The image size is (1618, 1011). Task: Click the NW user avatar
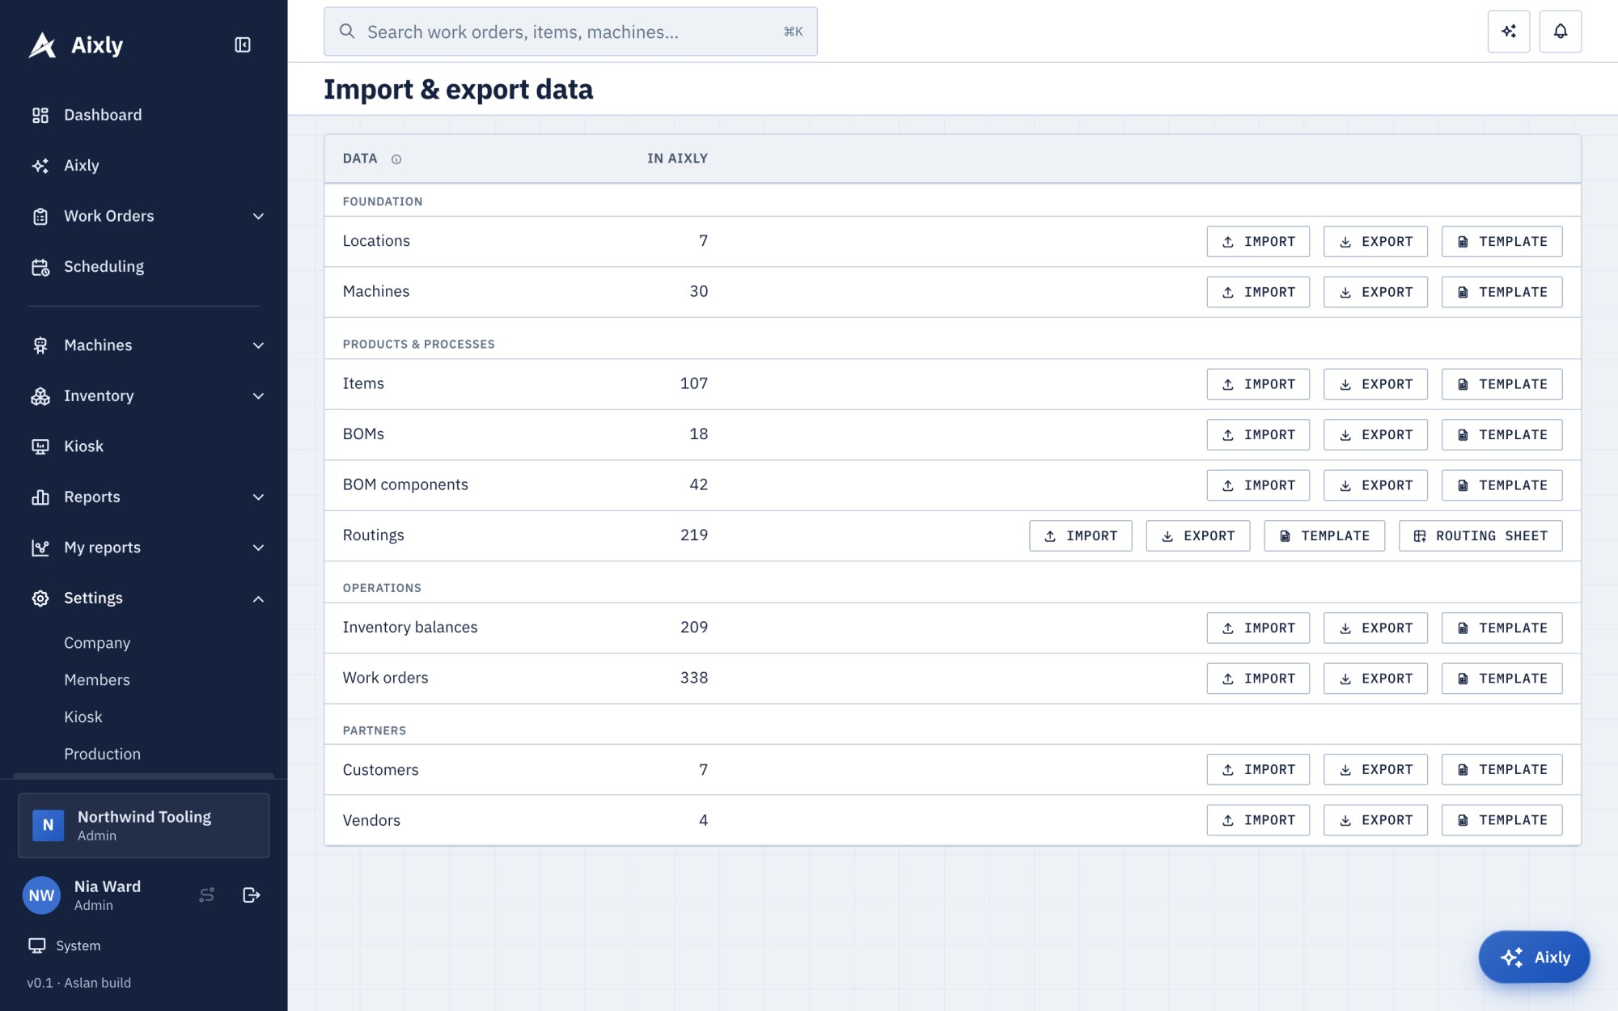click(x=41, y=895)
